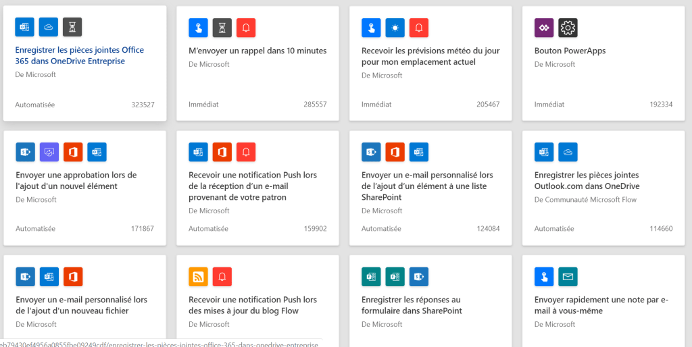Click the teal mail envelope icon
Screen dimensions: 692x347
click(568, 276)
